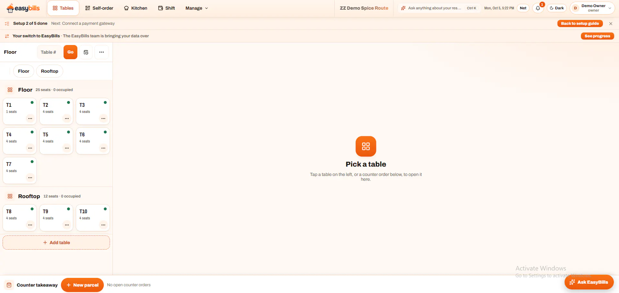Image resolution: width=619 pixels, height=293 pixels.
Task: Switch to the Tables tab
Action: coord(63,8)
